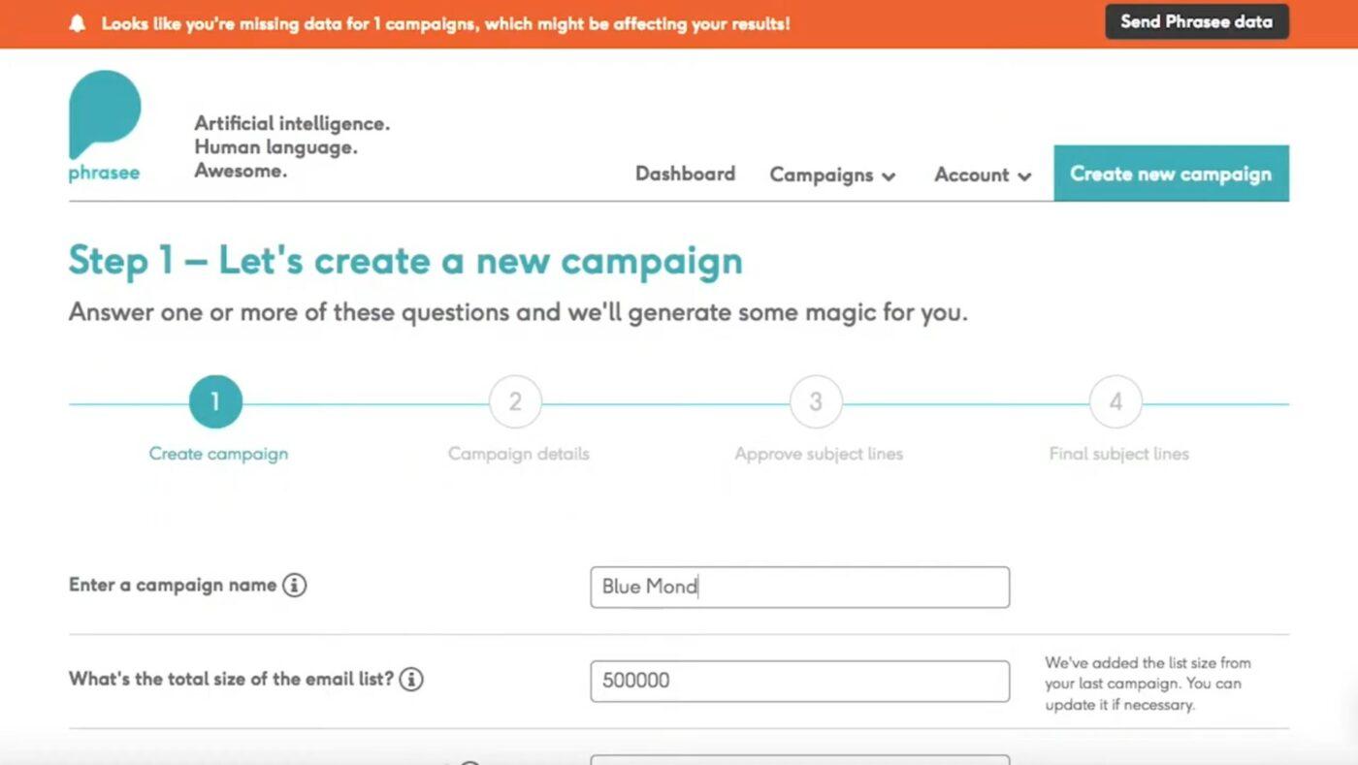The height and width of the screenshot is (765, 1358).
Task: Click the step 3 circle
Action: point(816,401)
